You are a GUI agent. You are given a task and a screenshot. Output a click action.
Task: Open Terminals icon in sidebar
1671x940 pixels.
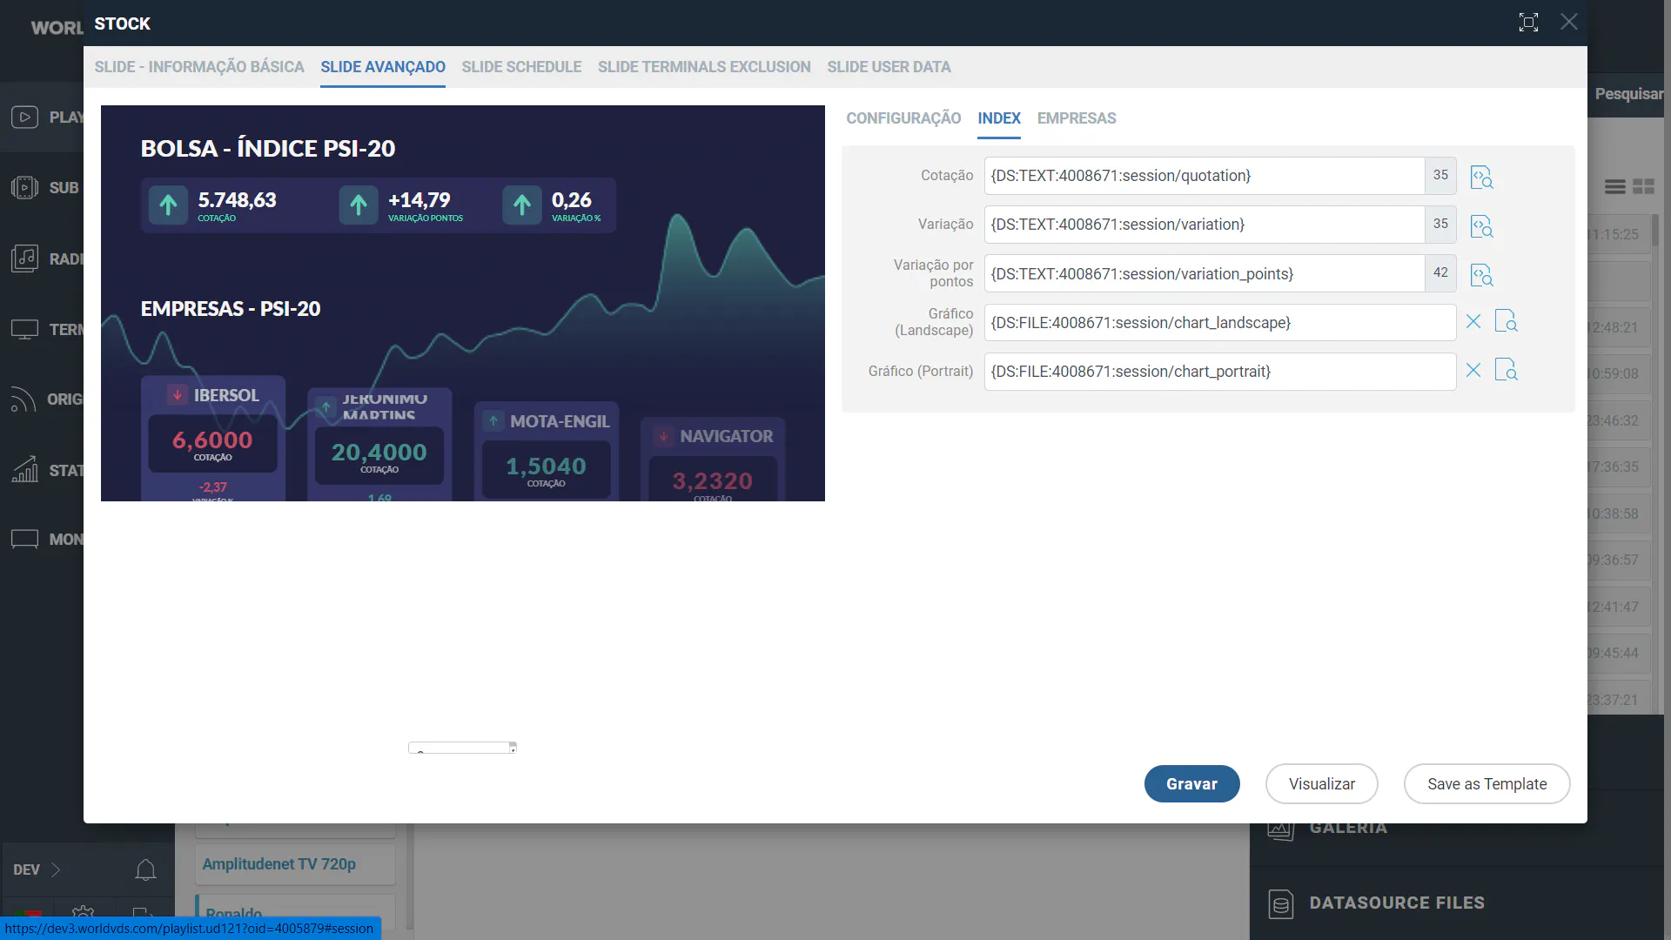[x=24, y=329]
